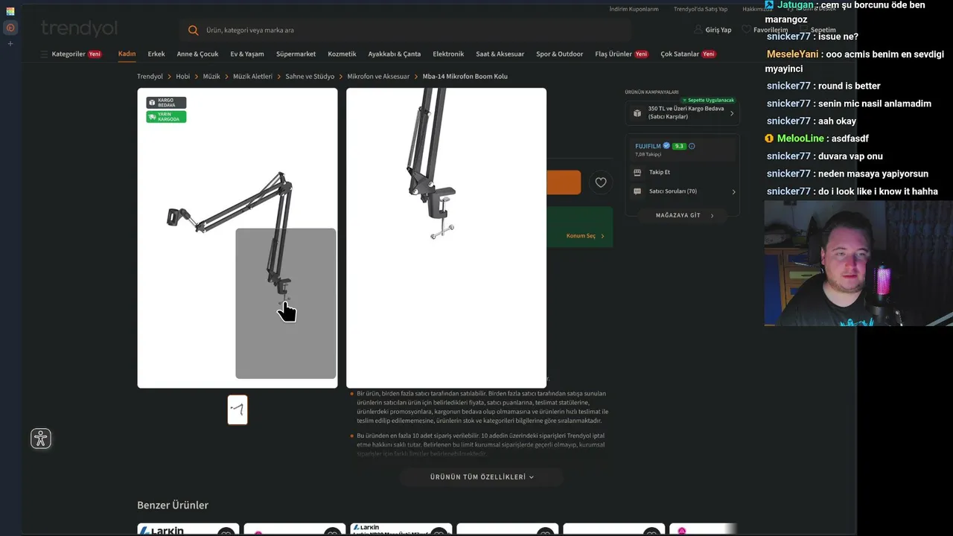Open the accessibility widget icon
The width and height of the screenshot is (953, 536).
pos(41,438)
